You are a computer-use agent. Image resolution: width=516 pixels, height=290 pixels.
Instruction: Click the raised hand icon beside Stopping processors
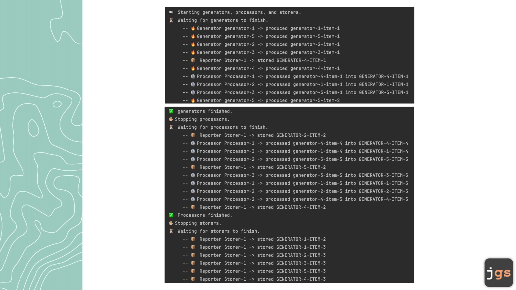click(171, 119)
